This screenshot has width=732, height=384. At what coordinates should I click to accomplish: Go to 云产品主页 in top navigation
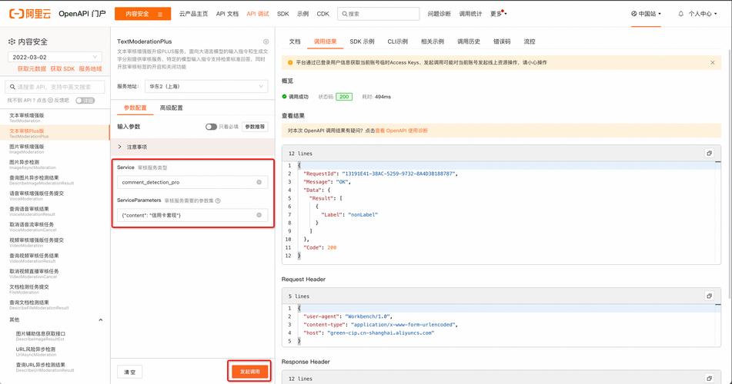point(193,14)
